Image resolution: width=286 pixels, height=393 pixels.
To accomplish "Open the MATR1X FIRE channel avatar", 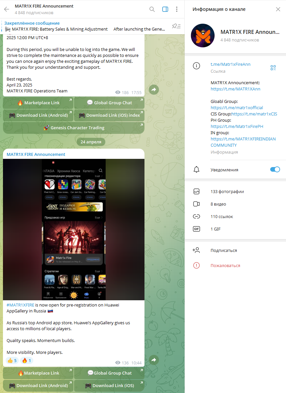I will click(203, 36).
